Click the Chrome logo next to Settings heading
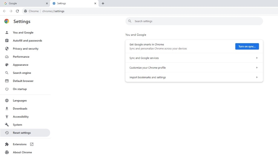 point(7,21)
